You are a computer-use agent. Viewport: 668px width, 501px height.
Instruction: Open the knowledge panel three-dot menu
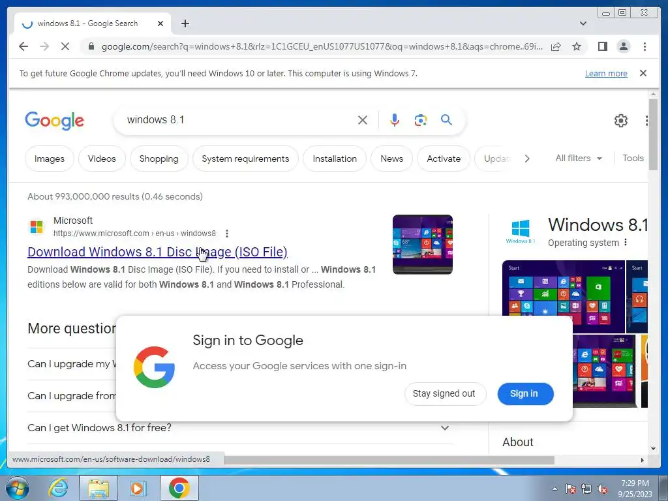[x=626, y=243]
